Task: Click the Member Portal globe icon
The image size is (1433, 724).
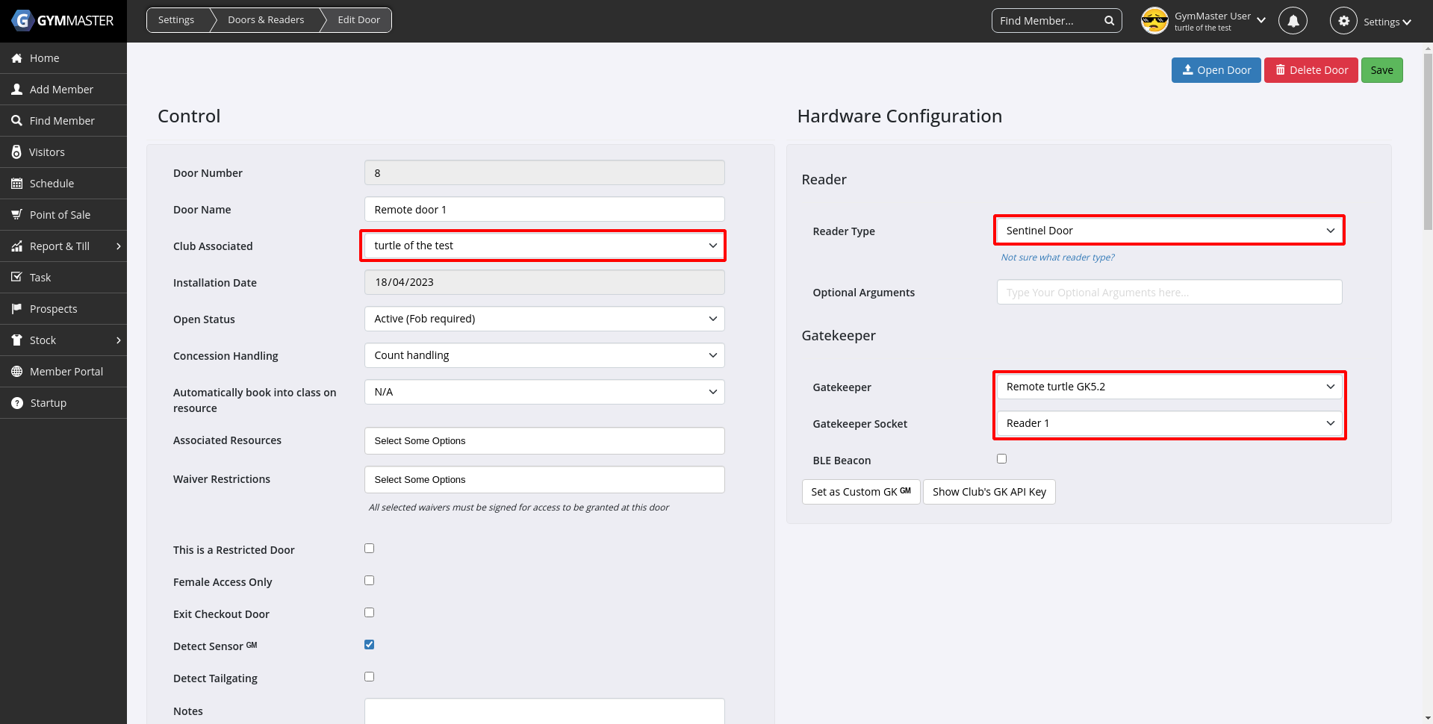Action: [x=16, y=372]
